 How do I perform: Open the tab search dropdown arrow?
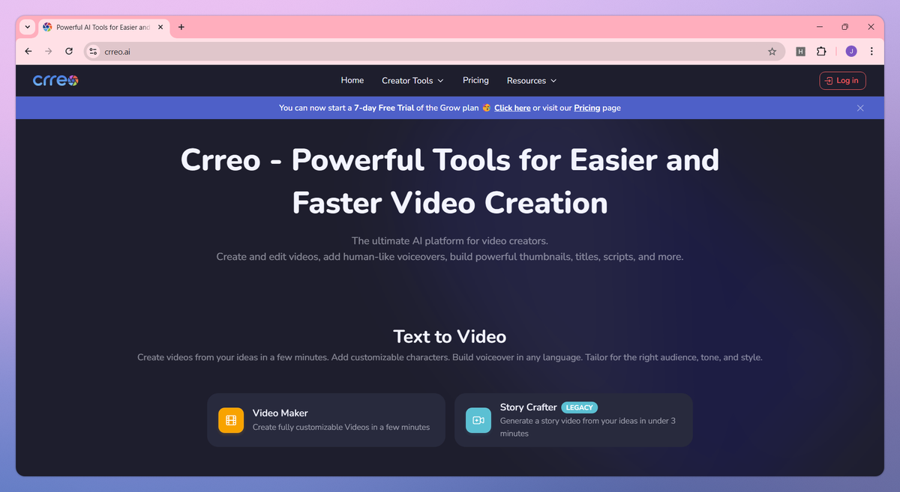[x=28, y=27]
